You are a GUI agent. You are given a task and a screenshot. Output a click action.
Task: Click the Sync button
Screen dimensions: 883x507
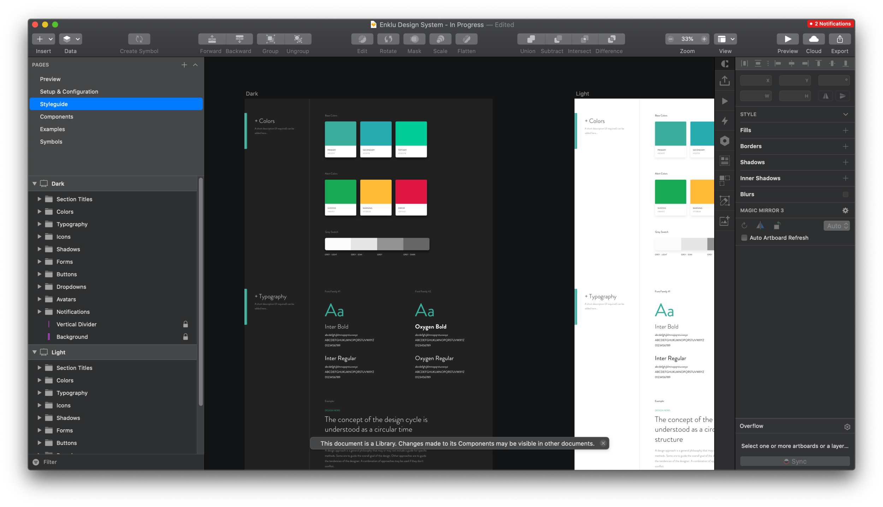click(795, 461)
